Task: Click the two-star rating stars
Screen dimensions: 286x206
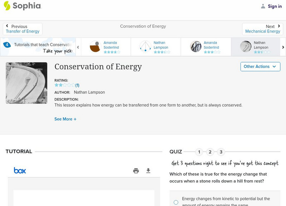Action: click(x=65, y=85)
